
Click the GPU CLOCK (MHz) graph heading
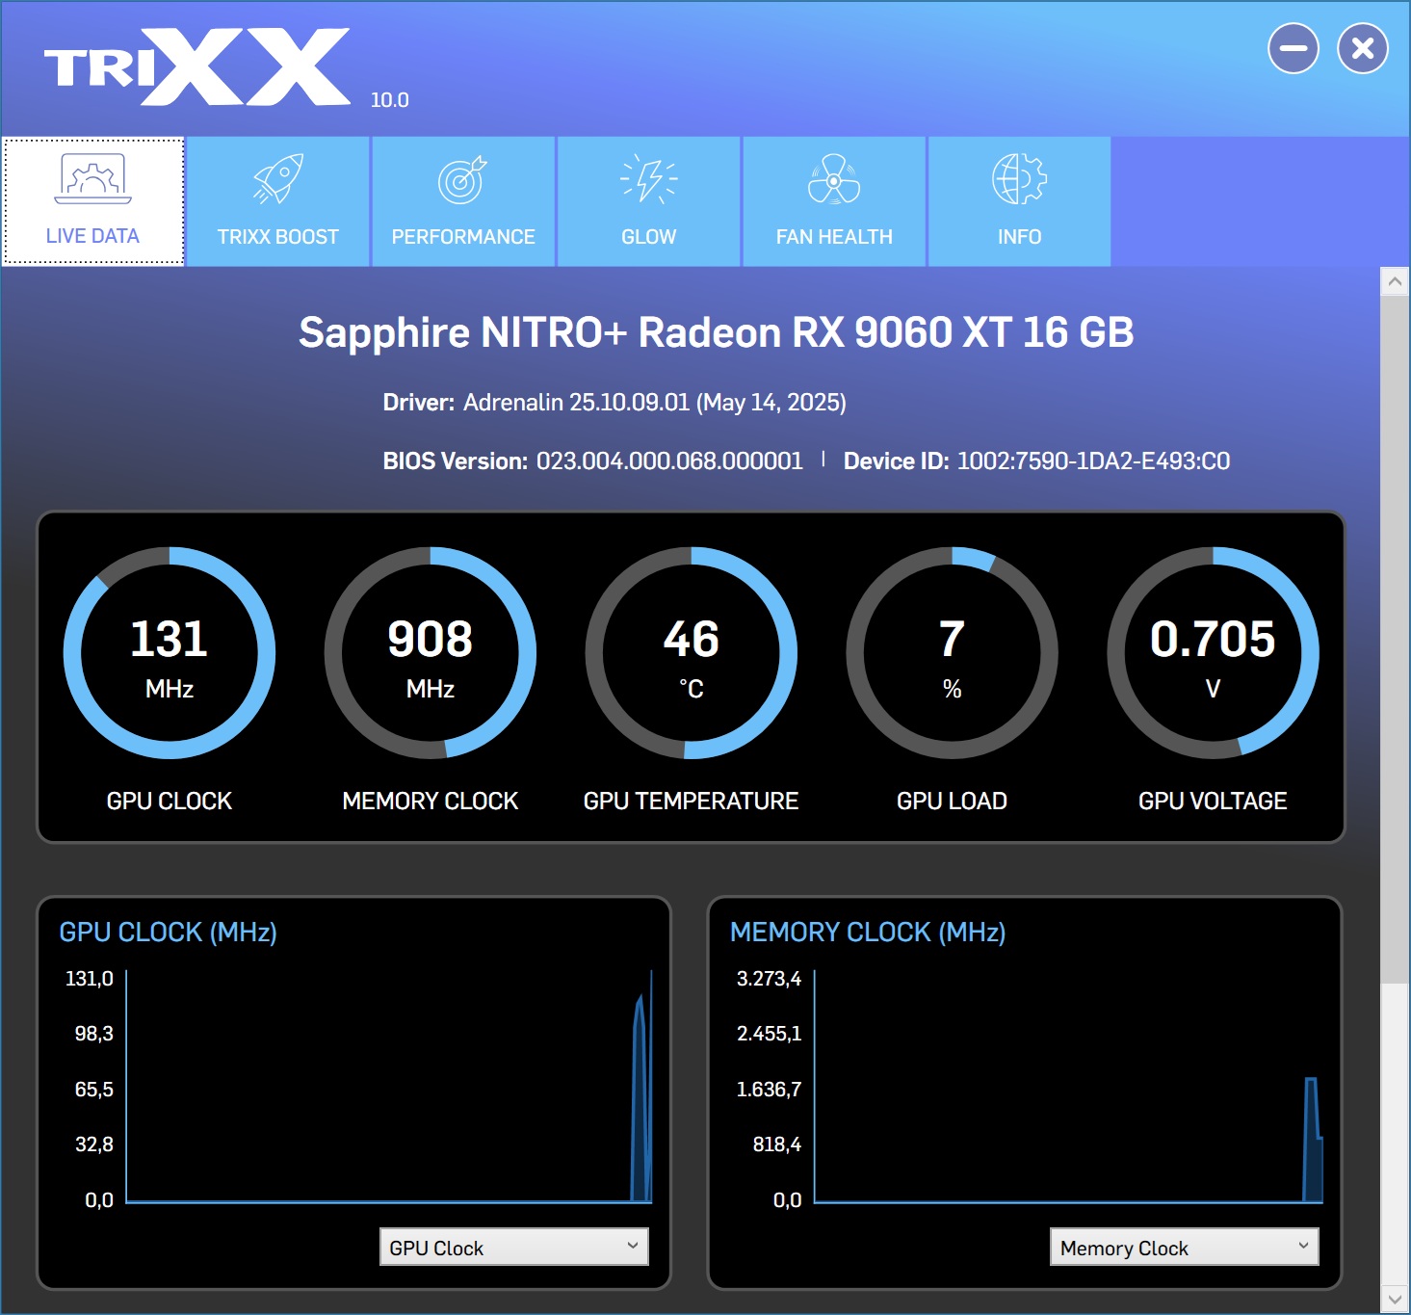pos(169,932)
